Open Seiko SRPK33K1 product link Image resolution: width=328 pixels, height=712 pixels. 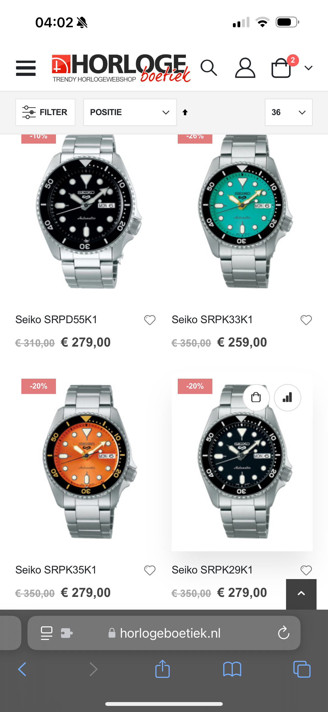coord(212,320)
